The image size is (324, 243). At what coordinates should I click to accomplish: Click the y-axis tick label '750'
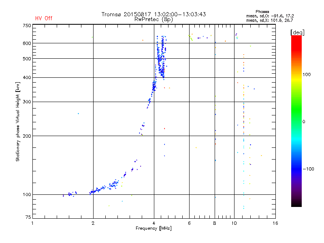click(27, 26)
